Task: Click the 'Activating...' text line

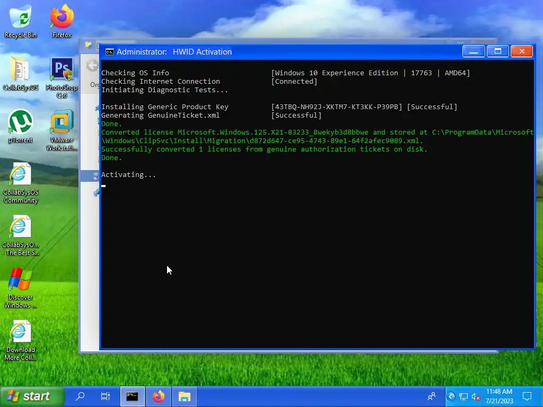Action: tap(128, 175)
